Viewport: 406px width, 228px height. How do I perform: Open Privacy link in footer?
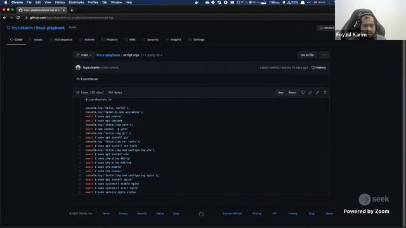[x=123, y=213]
